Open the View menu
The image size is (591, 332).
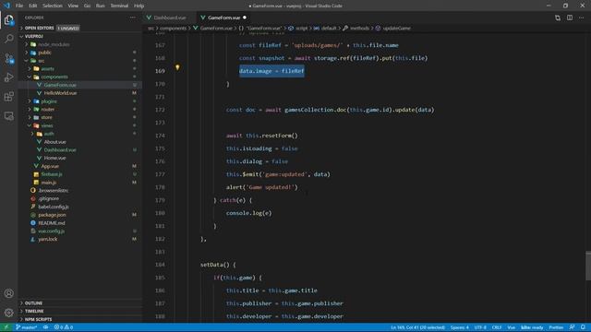(x=73, y=6)
